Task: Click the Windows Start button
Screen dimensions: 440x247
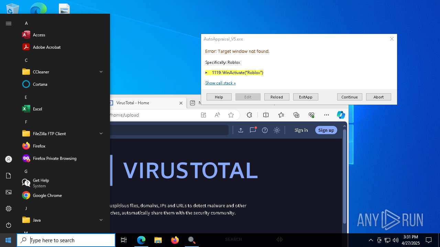Action: tap(8, 240)
